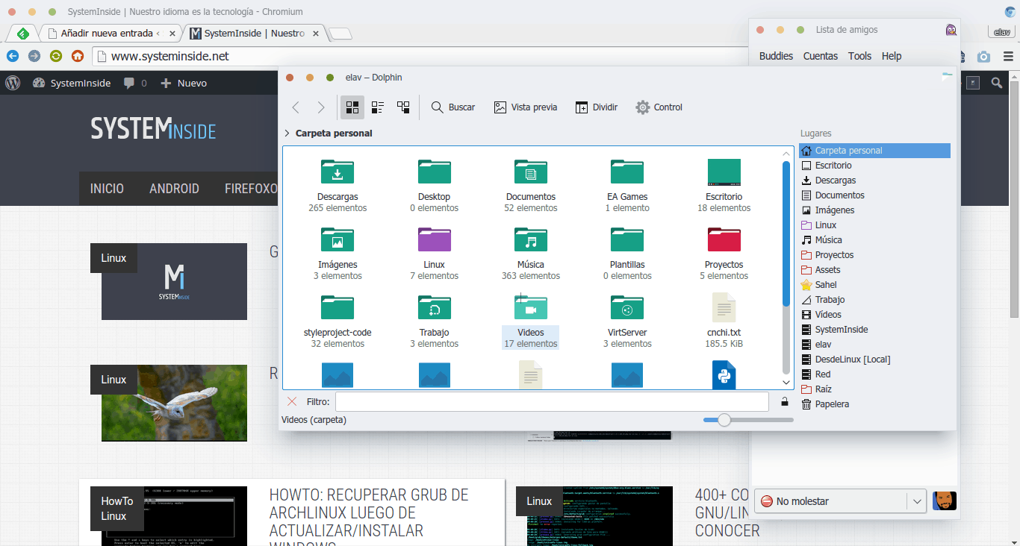This screenshot has width=1020, height=546.
Task: Open the Descargas folder icon
Action: (338, 172)
